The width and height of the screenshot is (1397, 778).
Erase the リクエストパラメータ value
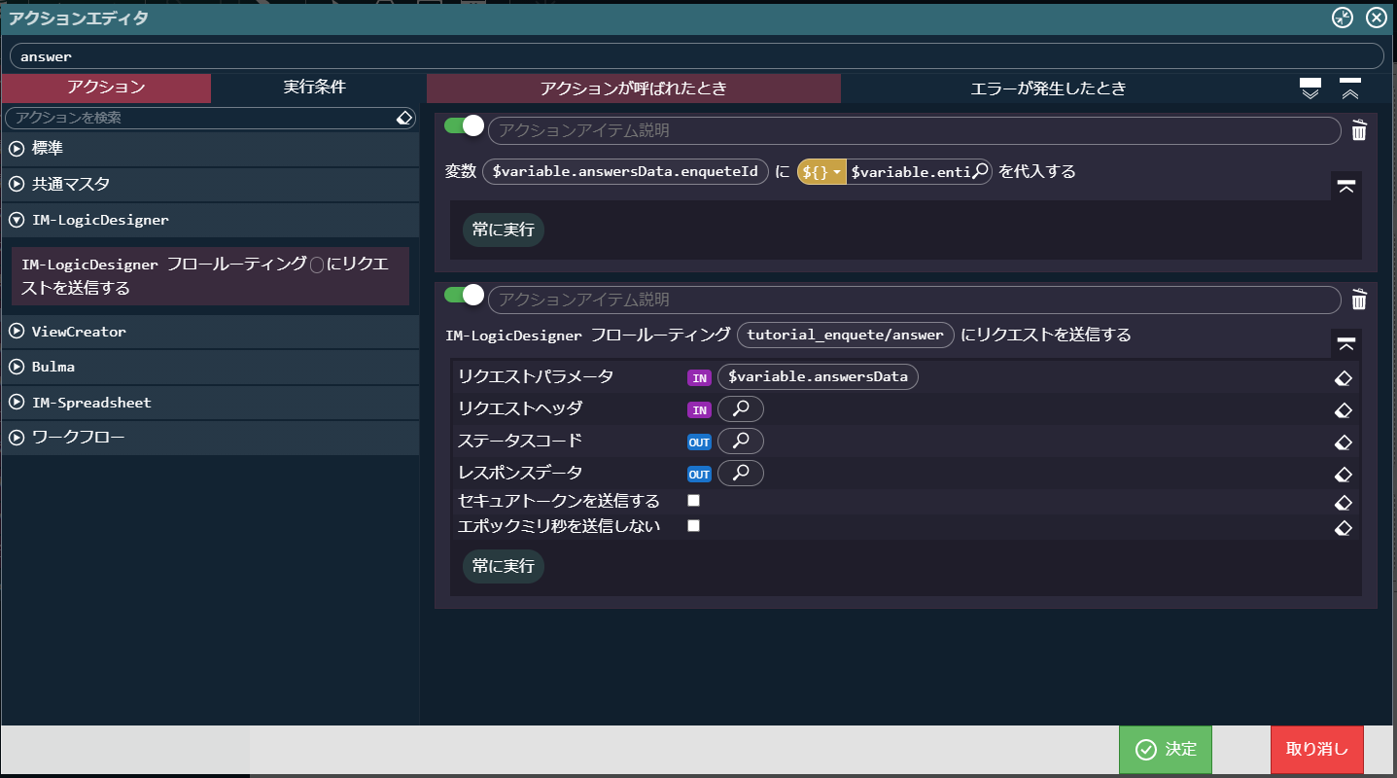[x=1343, y=377]
